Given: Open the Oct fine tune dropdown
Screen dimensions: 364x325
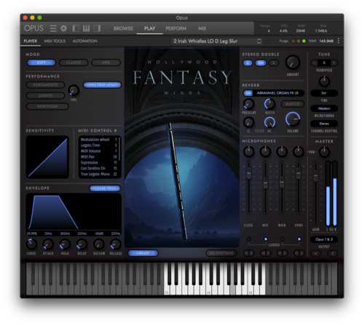Looking at the screenshot, I should (324, 93).
